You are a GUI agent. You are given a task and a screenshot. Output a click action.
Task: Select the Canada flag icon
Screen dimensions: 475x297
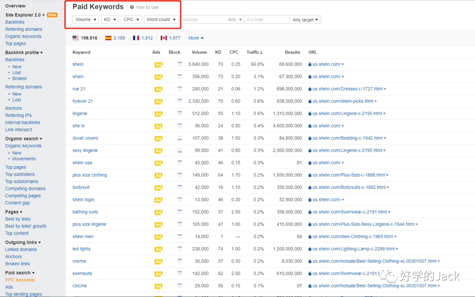coord(164,38)
